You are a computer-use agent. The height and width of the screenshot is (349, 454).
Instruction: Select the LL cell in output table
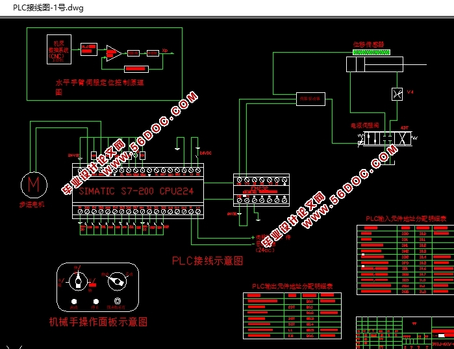(x=291, y=330)
